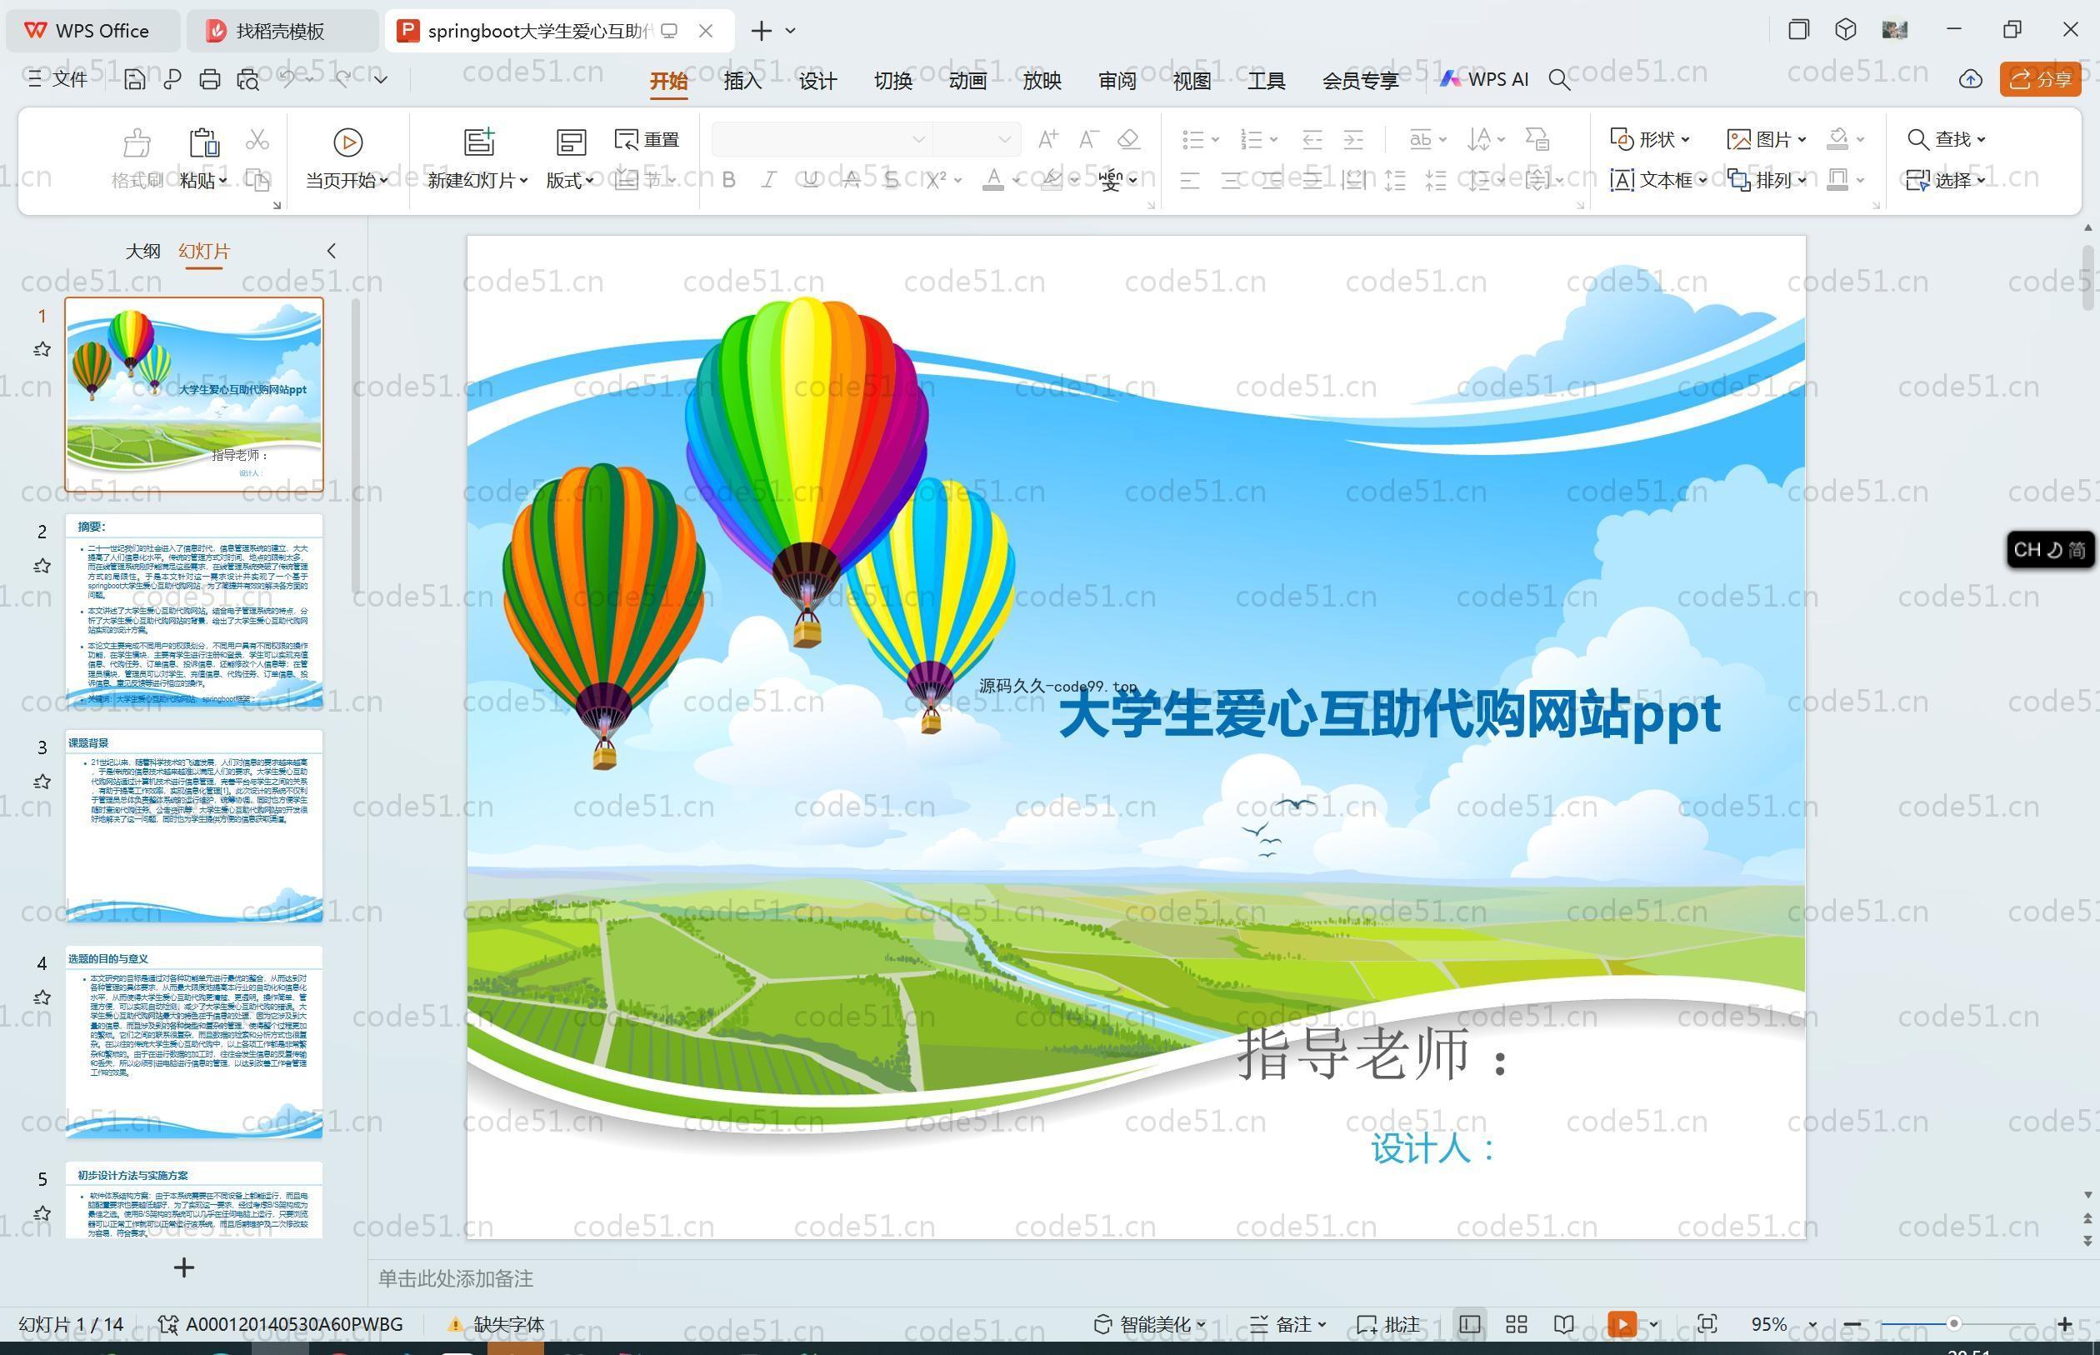2100x1355 pixels.
Task: Toggle justify alignment paragraph button
Action: point(1312,182)
